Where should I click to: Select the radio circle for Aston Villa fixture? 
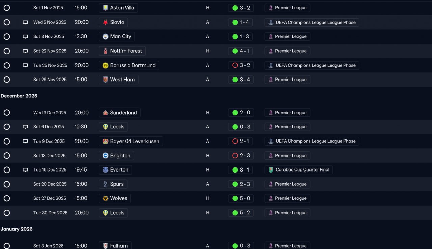click(7, 8)
